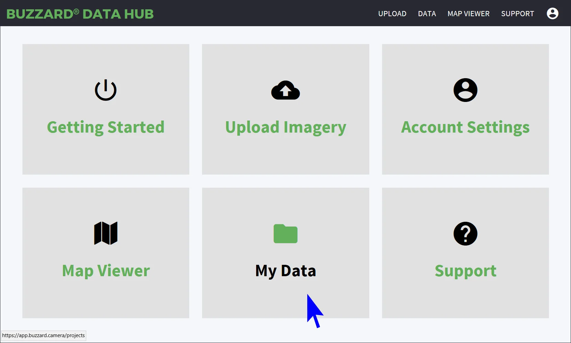Click the green folder icon

285,233
